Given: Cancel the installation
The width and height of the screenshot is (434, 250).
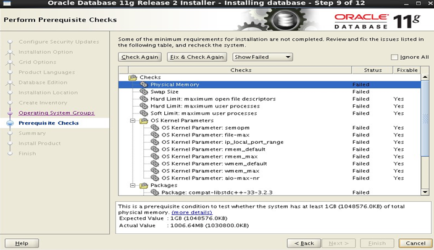Looking at the screenshot, I should [415, 243].
